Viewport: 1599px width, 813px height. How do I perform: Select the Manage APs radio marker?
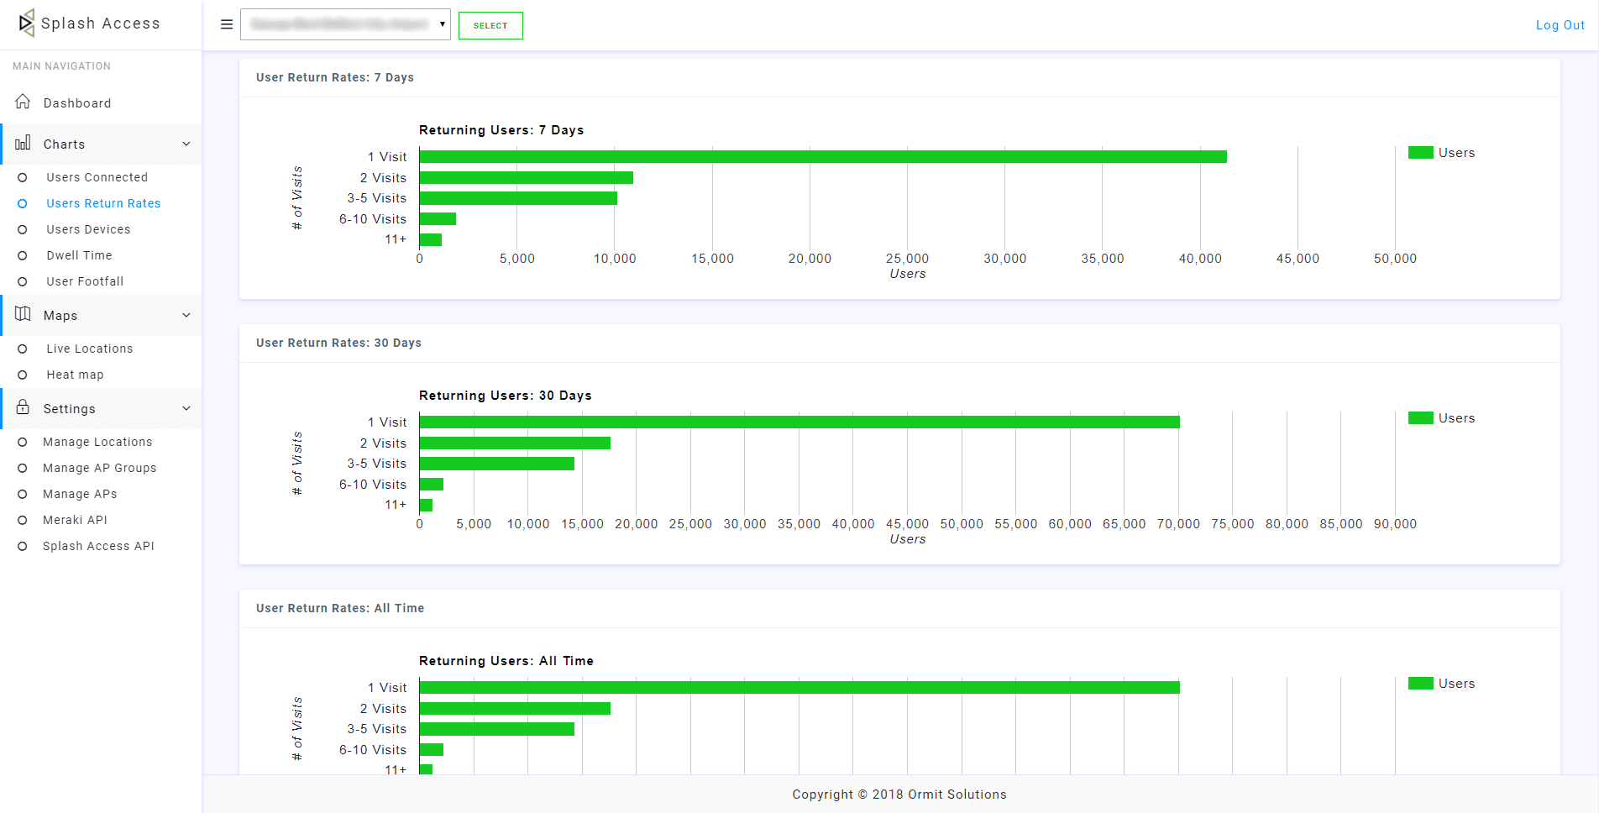23,494
